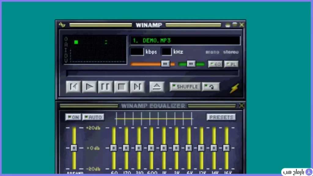Toggle the Shuffle button
The height and width of the screenshot is (176, 313).
pyautogui.click(x=185, y=87)
